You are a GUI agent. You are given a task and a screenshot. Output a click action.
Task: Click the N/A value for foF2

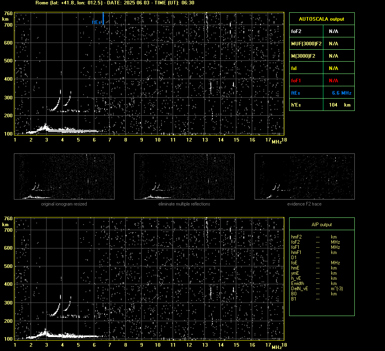[333, 31]
